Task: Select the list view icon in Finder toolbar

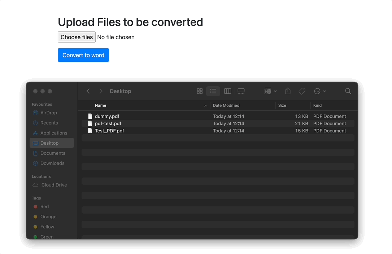Action: pos(213,91)
